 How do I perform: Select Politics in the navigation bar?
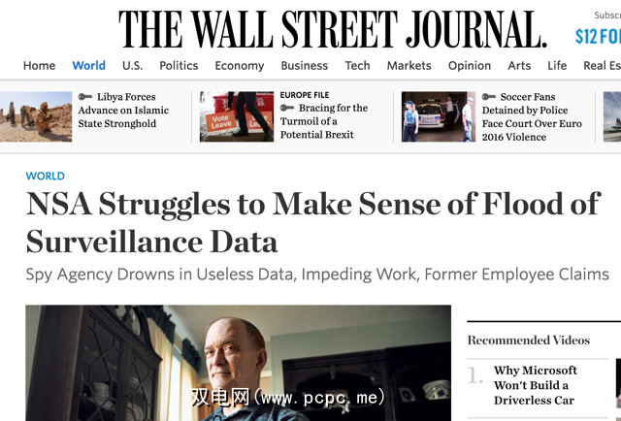[x=179, y=65]
